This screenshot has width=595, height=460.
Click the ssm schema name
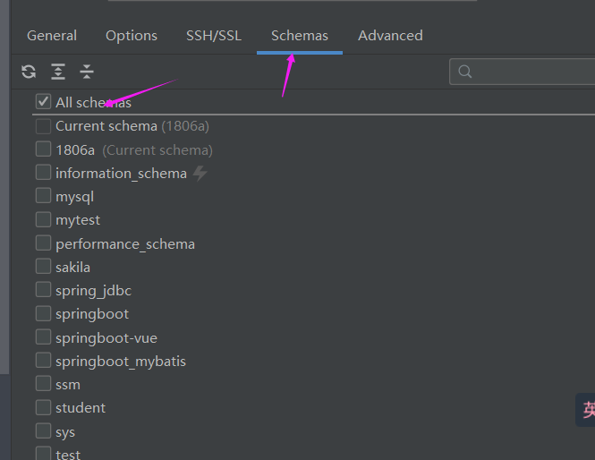tap(68, 385)
